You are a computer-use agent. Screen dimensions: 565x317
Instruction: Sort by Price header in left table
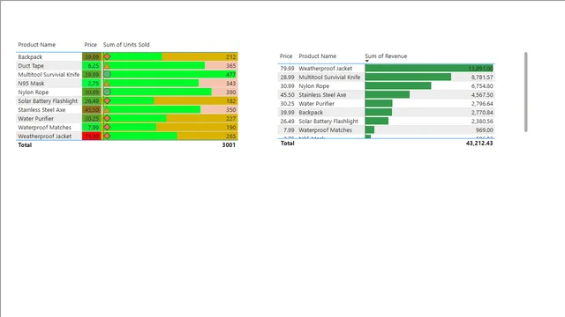90,45
